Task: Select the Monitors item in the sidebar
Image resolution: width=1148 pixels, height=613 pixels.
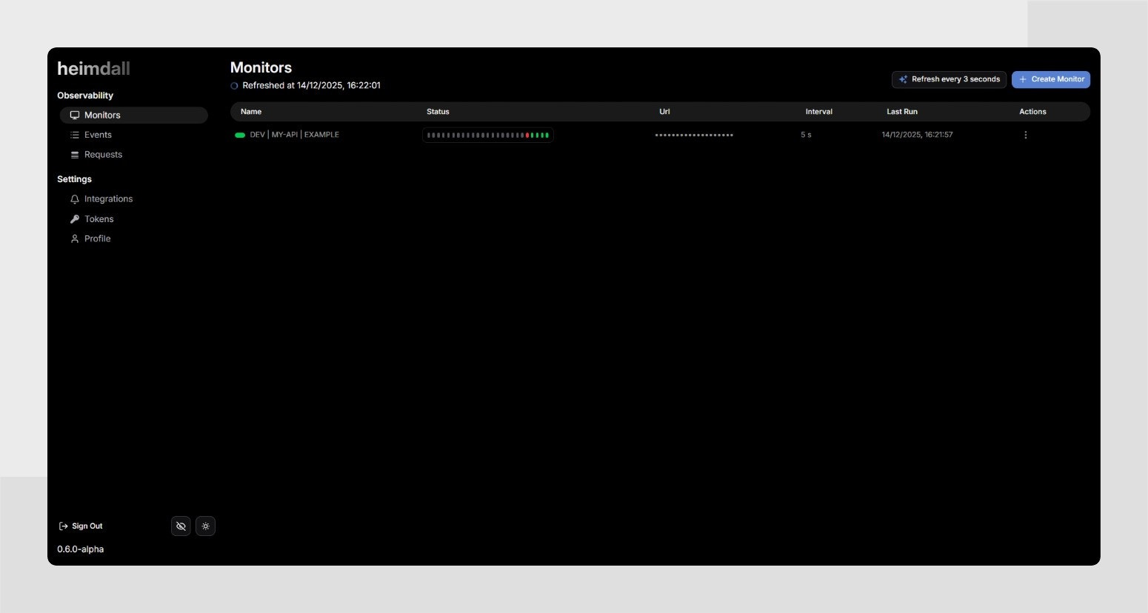Action: tap(102, 115)
